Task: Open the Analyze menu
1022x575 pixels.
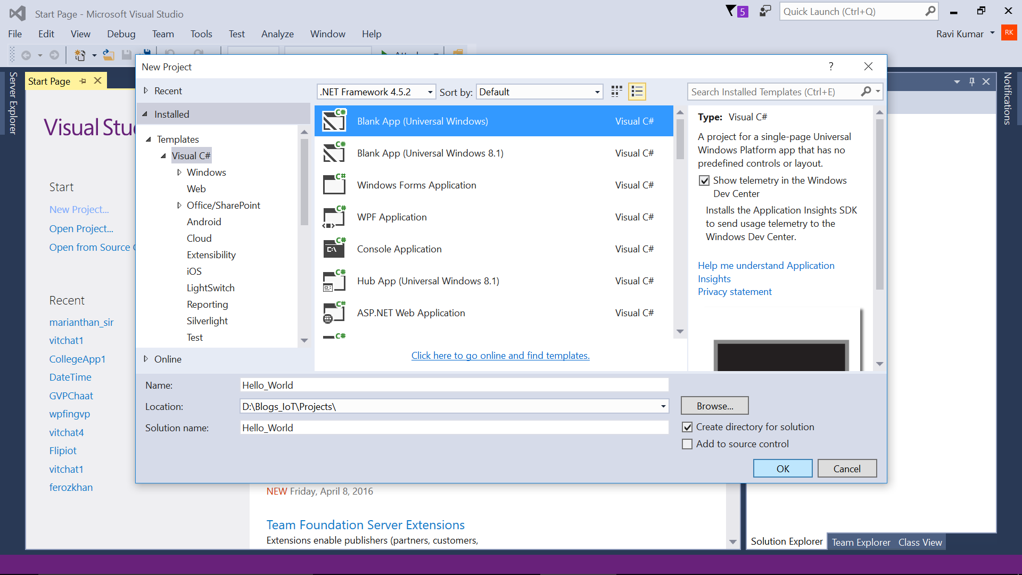Action: pyautogui.click(x=277, y=34)
